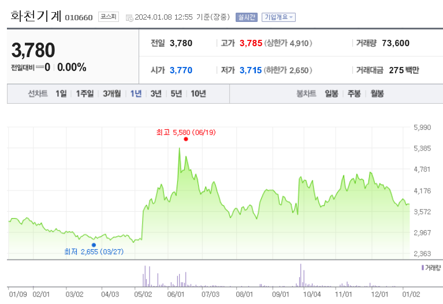Click the 코스피 market badge
This screenshot has width=443, height=304.
[x=109, y=17]
